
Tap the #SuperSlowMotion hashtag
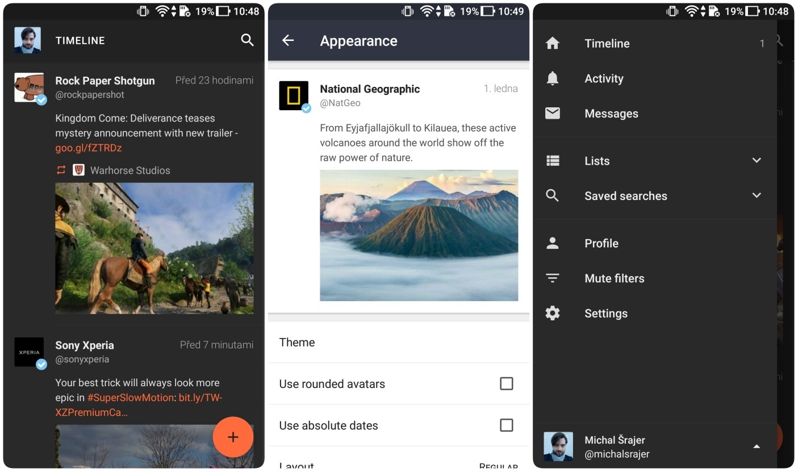point(130,398)
